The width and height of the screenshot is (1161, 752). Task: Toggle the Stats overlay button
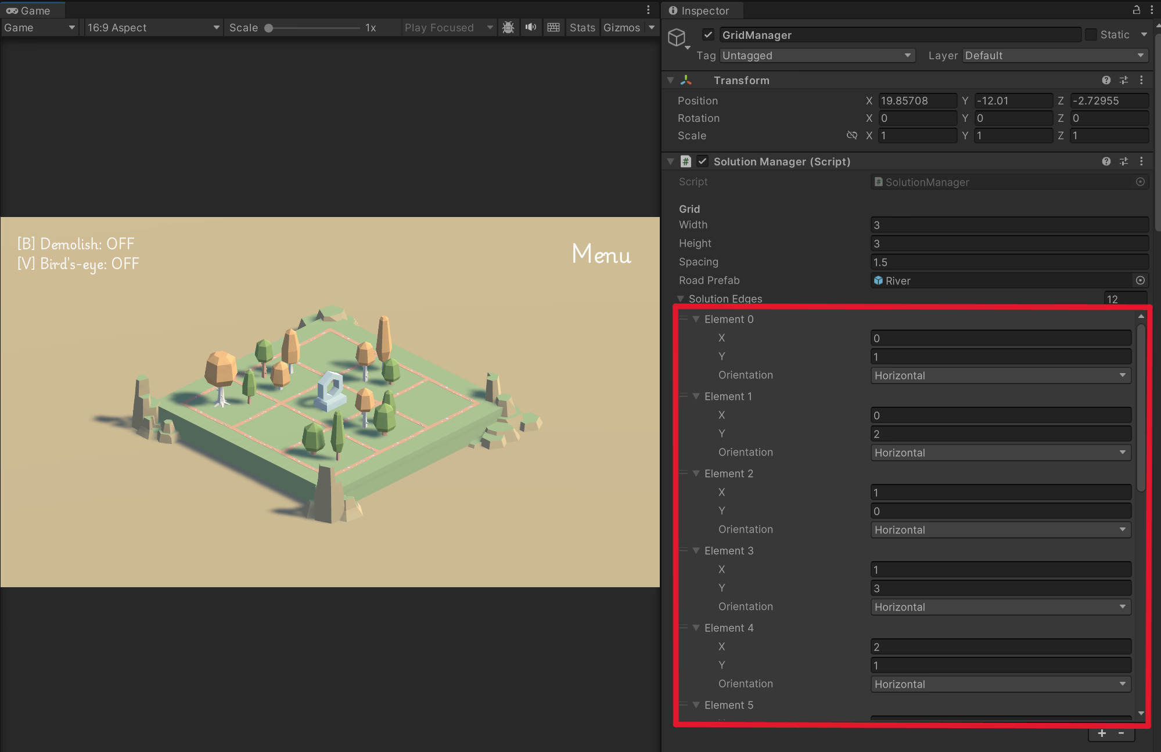pos(582,27)
